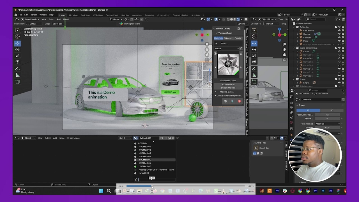Click the camera view icon in main viewport

[207, 55]
